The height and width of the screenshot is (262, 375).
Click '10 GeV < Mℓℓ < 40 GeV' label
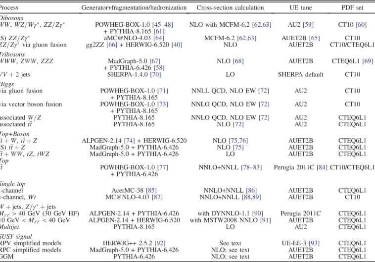[x=35, y=220]
